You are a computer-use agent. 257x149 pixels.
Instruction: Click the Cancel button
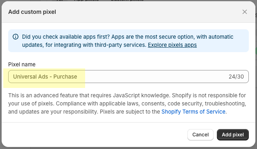(x=201, y=135)
